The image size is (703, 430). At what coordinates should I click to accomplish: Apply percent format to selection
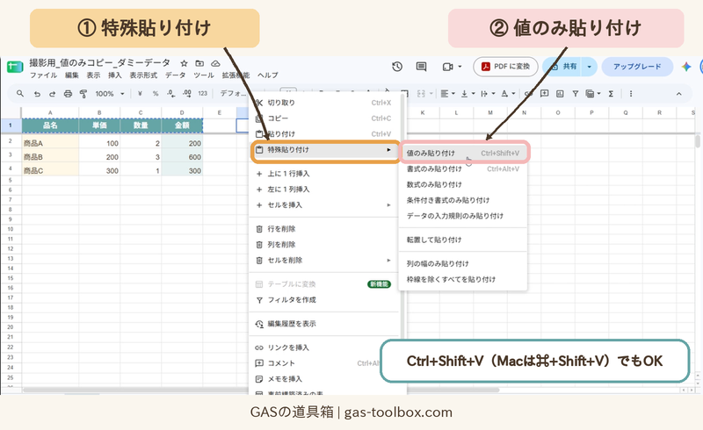point(156,94)
